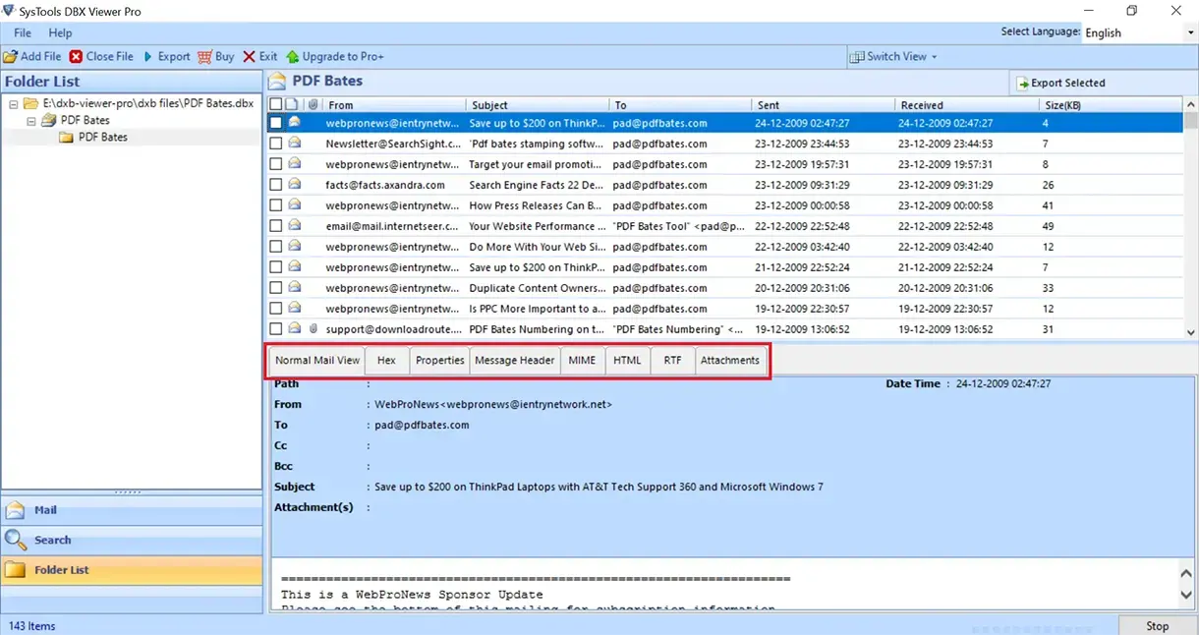The width and height of the screenshot is (1199, 635).
Task: Check the 'Target your email promoti' row checkbox
Action: click(x=276, y=164)
